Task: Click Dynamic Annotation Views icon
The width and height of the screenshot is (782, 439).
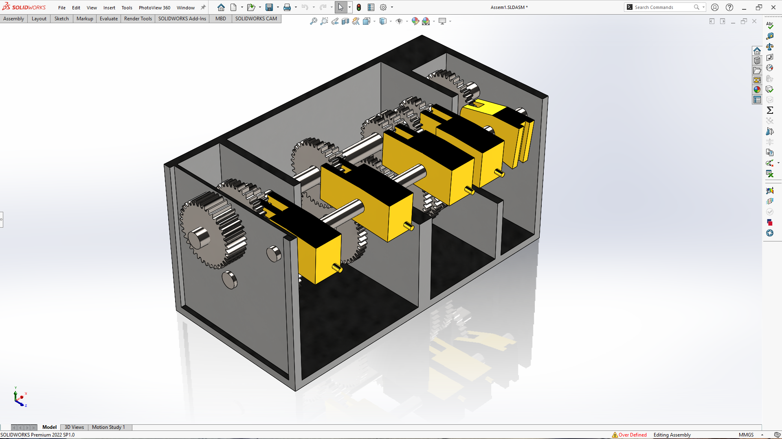Action: pos(356,21)
